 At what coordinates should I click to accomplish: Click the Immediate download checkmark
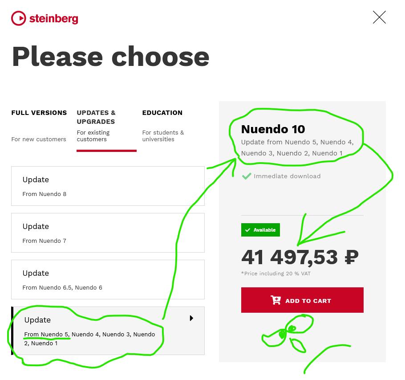(x=246, y=176)
